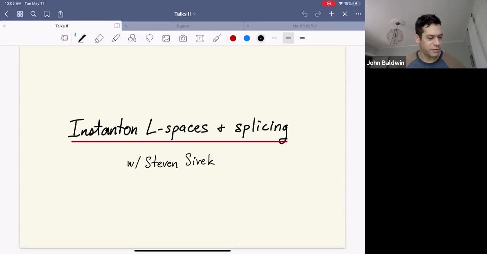
Task: Open the thumbnail grid view
Action: tap(20, 14)
